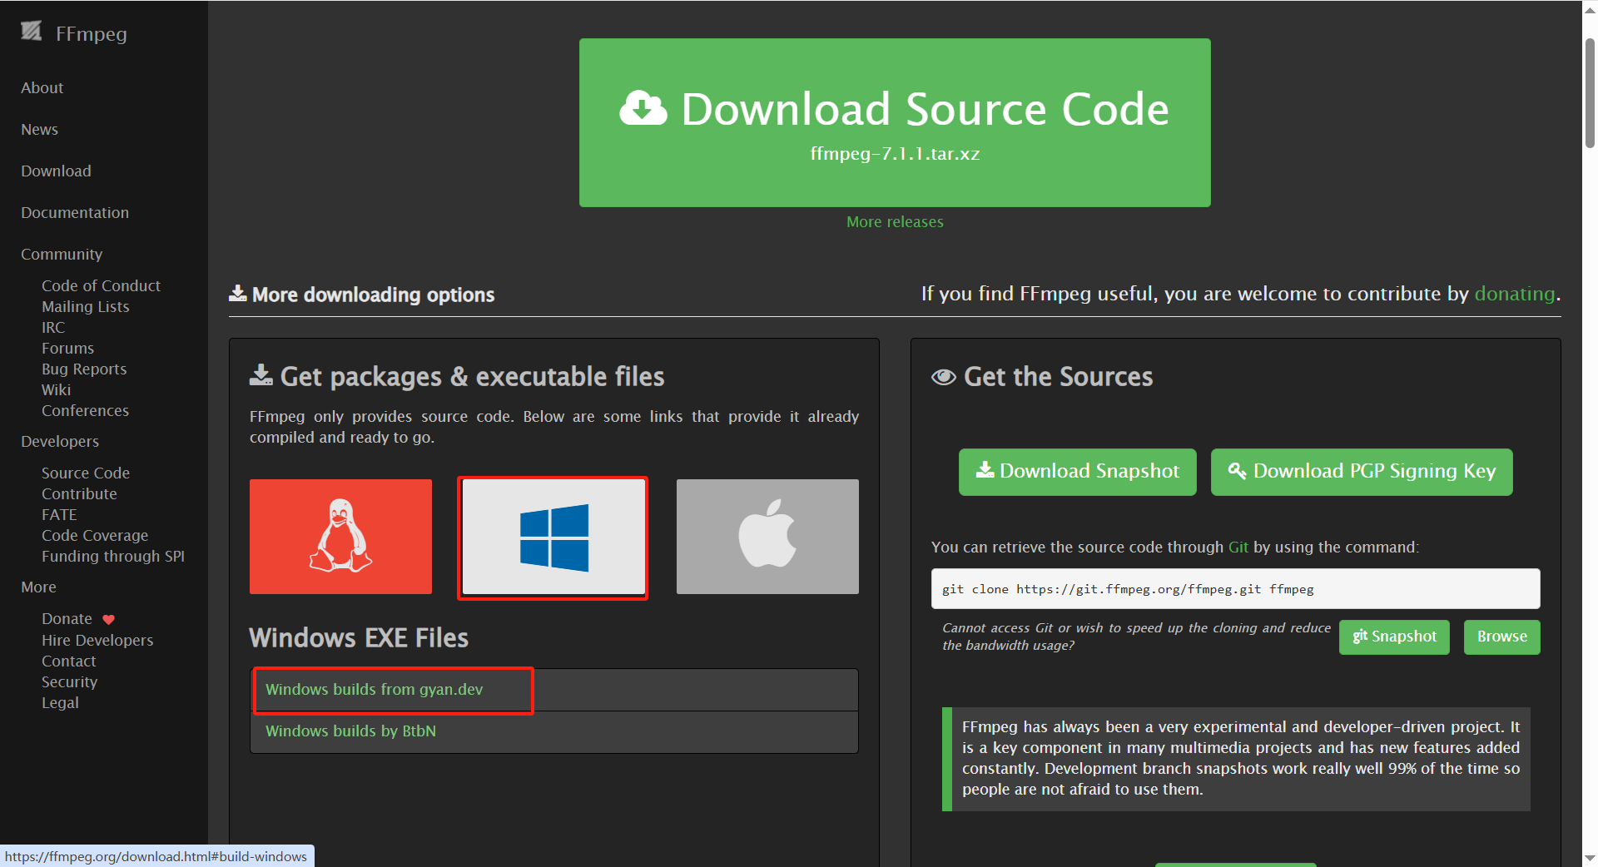Click the red heart next to Donate
Viewport: 1598px width, 867px height.
pos(108,620)
